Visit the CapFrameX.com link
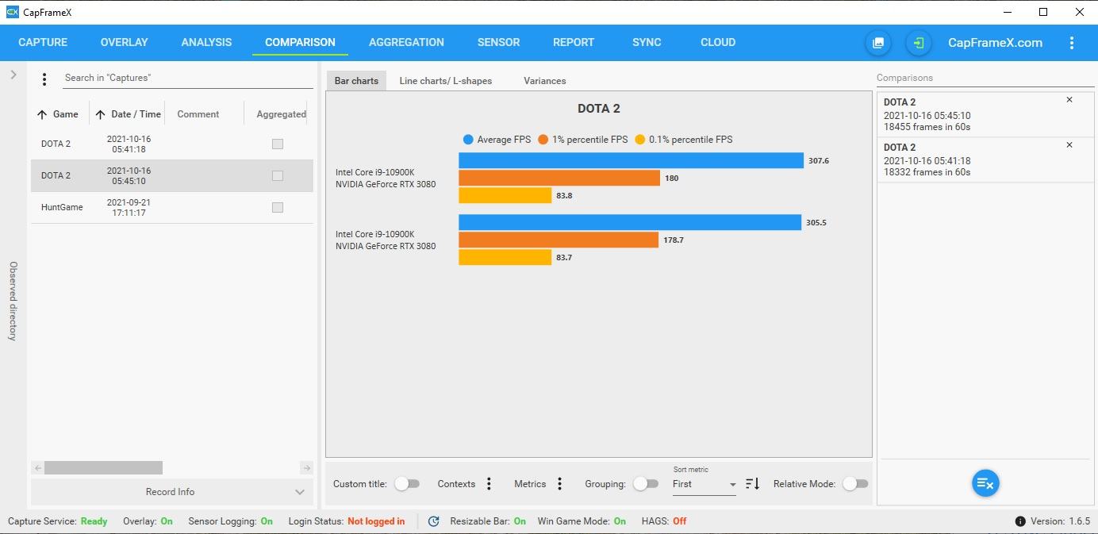The width and height of the screenshot is (1098, 534). pos(995,43)
